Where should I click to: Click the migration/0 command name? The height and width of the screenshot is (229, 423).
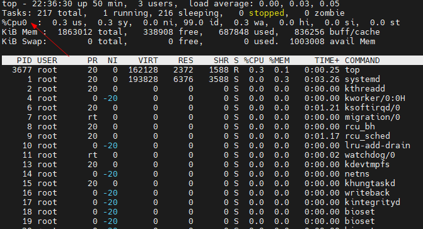click(373, 117)
